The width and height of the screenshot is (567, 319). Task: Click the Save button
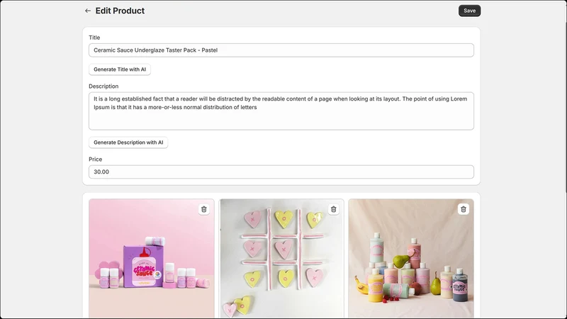click(469, 11)
